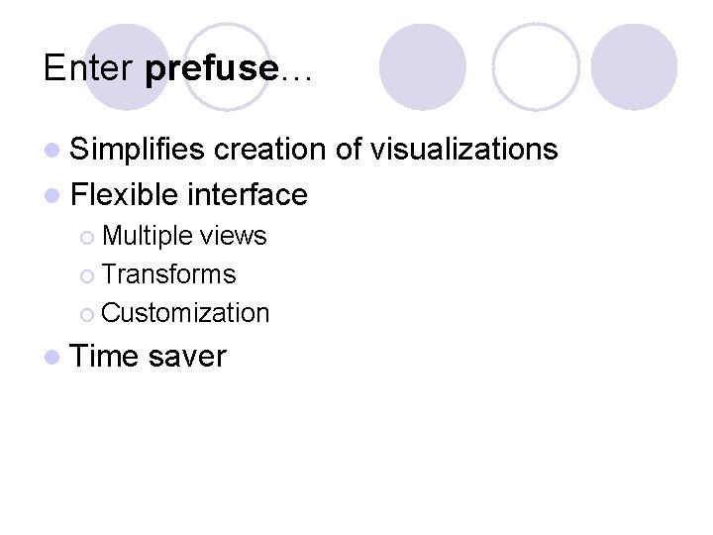Click the 'Flexible interface' bullet text
This screenshot has width=713, height=535.
click(x=189, y=194)
